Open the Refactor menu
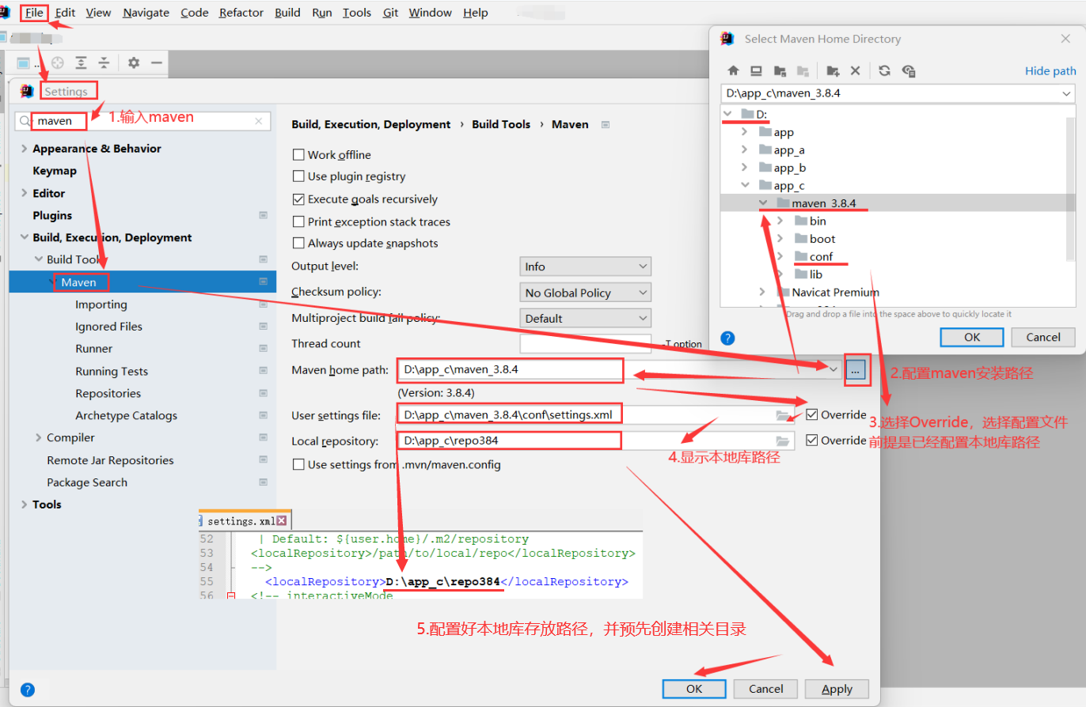 [241, 13]
